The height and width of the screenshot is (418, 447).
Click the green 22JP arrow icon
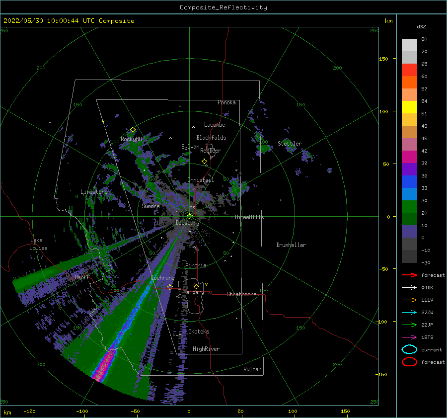[x=409, y=325]
